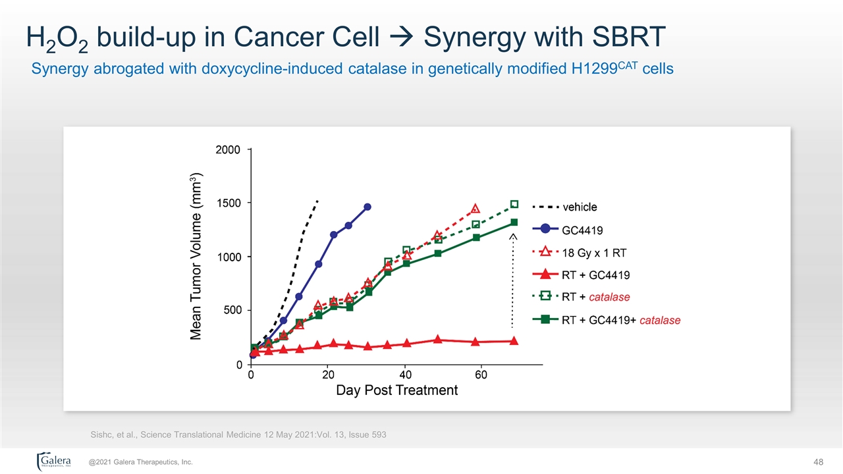This screenshot has height=474, width=843.
Task: Click the final RT + catalase open square point
Action: [x=514, y=204]
